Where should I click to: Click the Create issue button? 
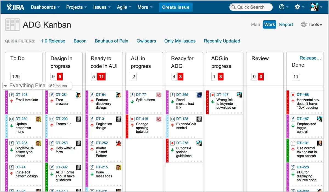click(x=176, y=7)
